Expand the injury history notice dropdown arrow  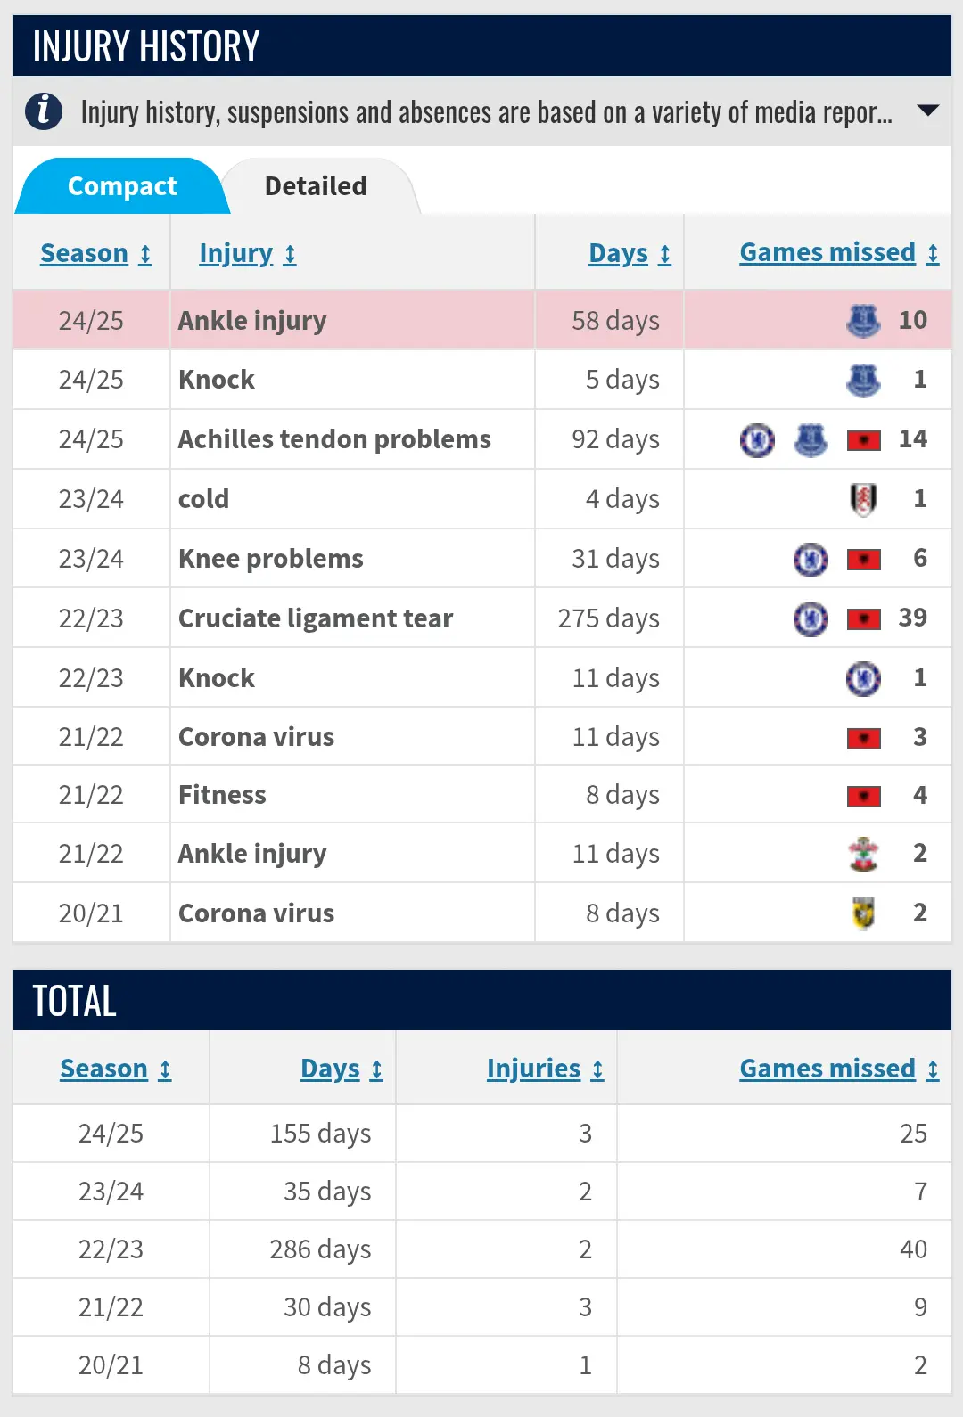(927, 111)
